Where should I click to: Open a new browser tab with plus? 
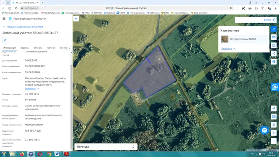pos(42,3)
